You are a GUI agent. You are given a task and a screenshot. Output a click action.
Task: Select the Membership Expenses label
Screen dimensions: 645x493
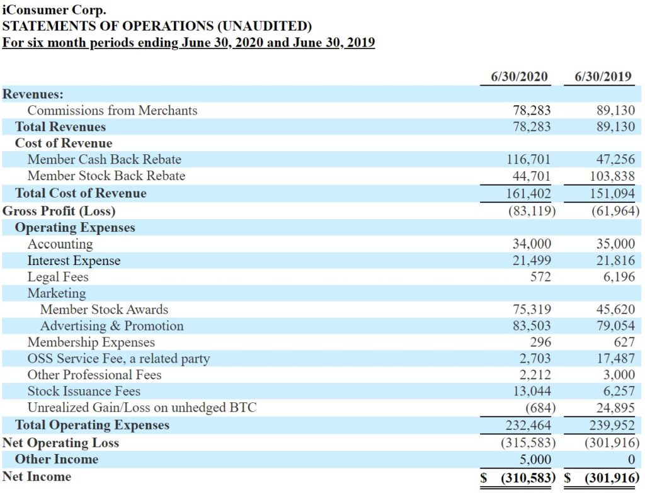[x=91, y=342]
